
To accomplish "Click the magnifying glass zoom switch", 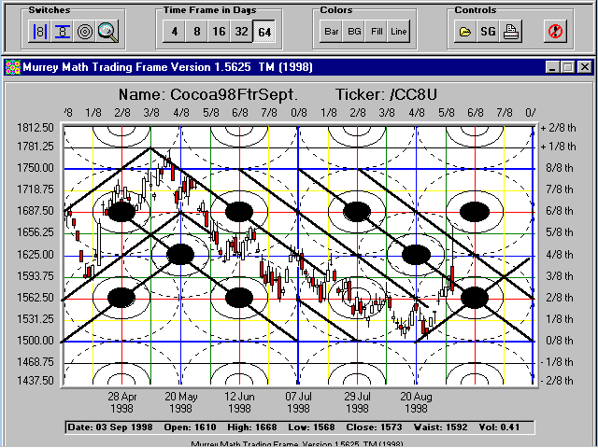I will pyautogui.click(x=108, y=31).
